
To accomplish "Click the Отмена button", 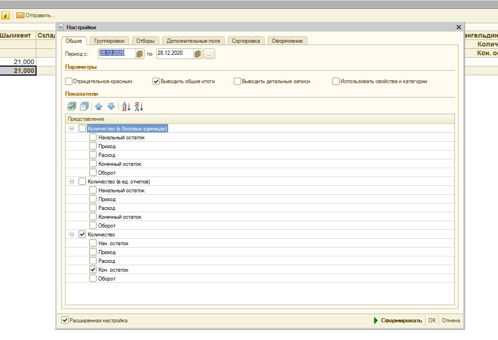I will (451, 320).
